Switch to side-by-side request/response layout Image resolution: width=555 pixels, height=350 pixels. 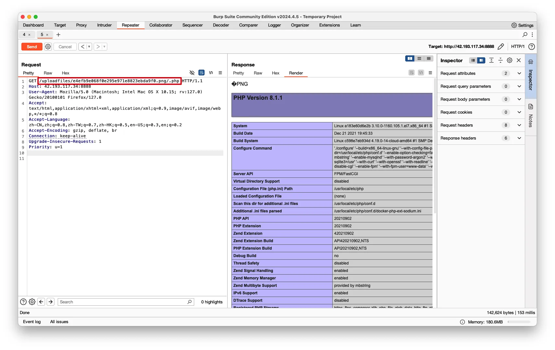pyautogui.click(x=410, y=58)
